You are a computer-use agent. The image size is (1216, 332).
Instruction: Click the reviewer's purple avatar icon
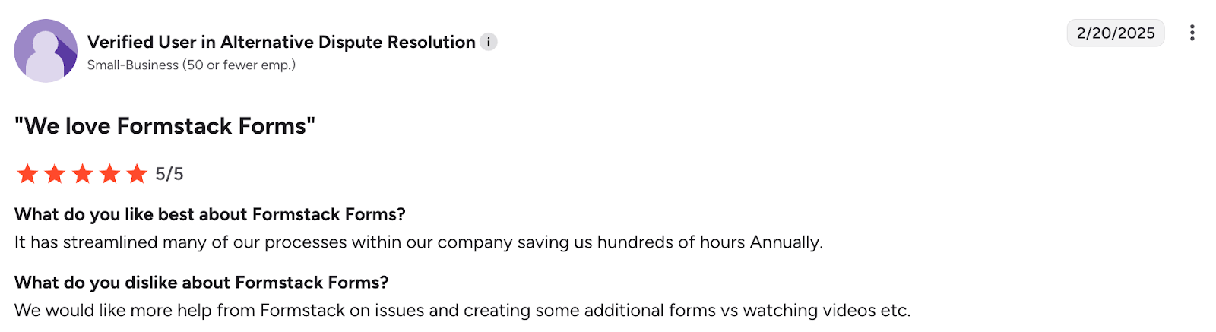point(46,51)
